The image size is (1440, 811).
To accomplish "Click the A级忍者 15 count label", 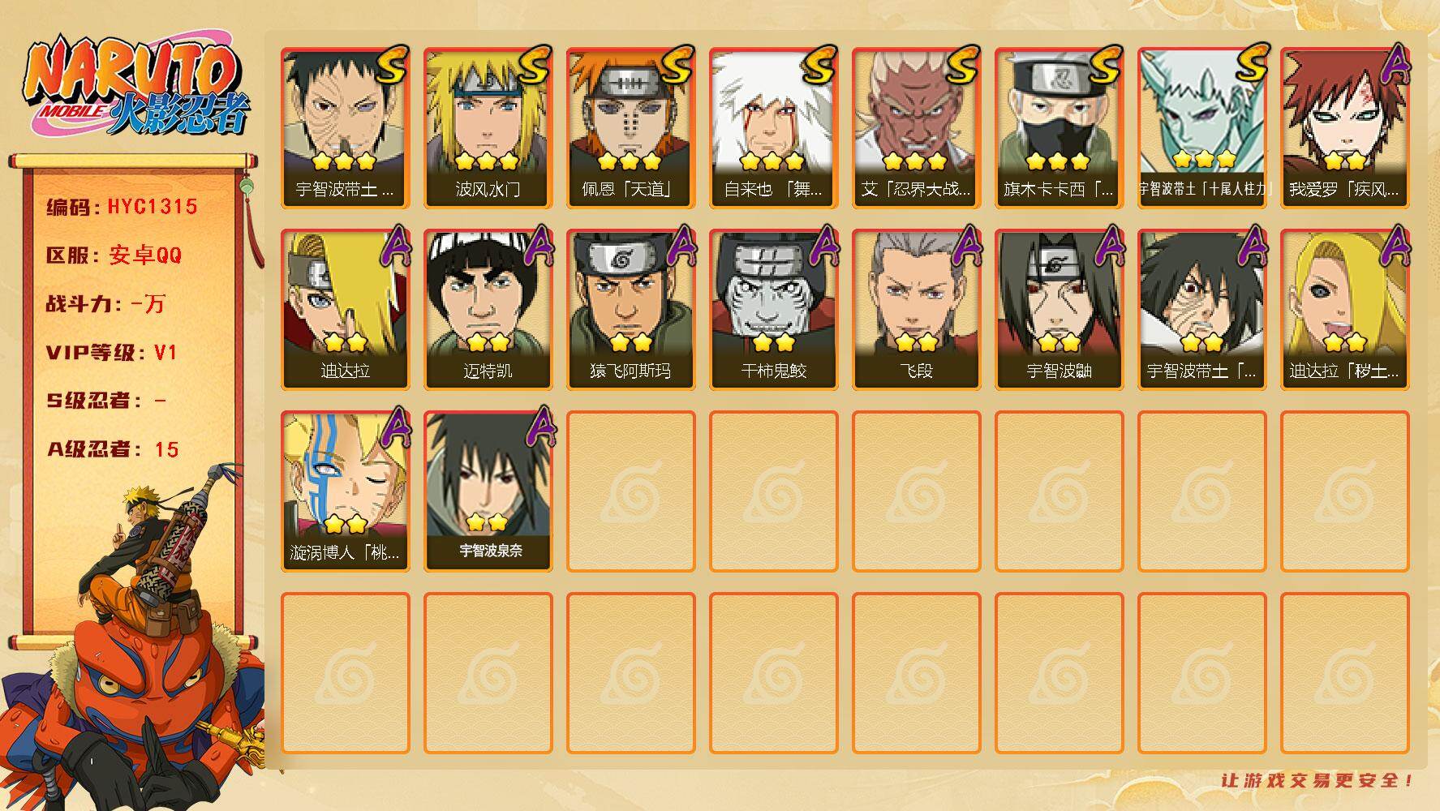I will (113, 449).
